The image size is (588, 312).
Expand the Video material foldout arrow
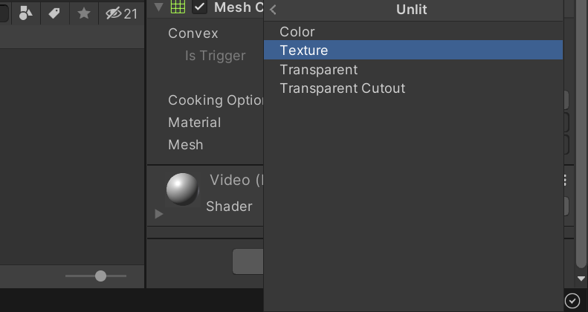click(158, 214)
